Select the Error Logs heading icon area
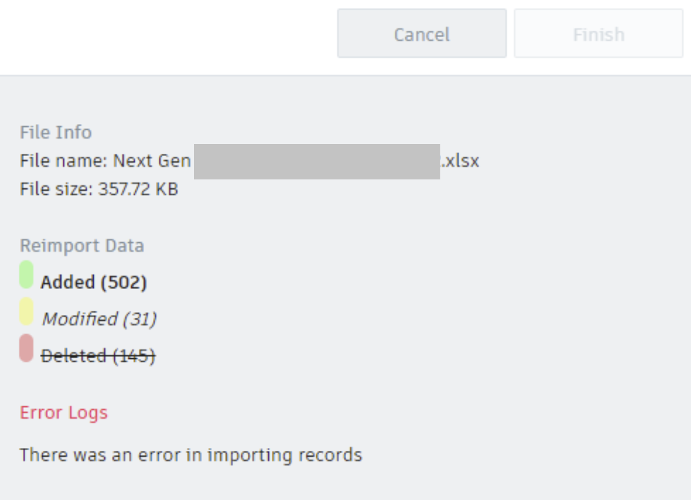This screenshot has width=691, height=500. point(63,412)
